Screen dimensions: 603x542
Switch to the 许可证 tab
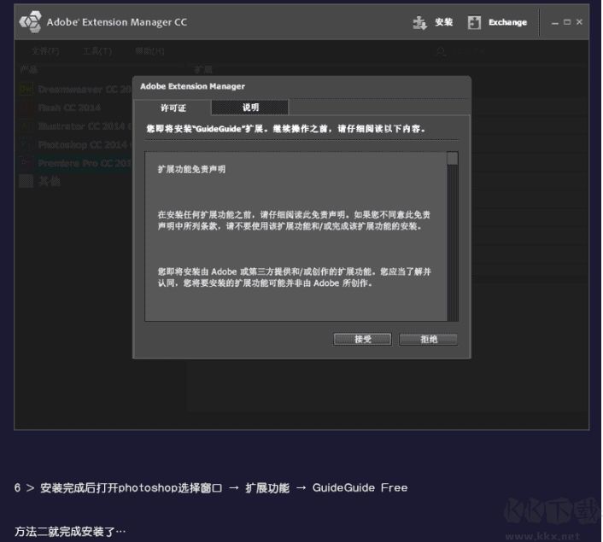(x=173, y=108)
